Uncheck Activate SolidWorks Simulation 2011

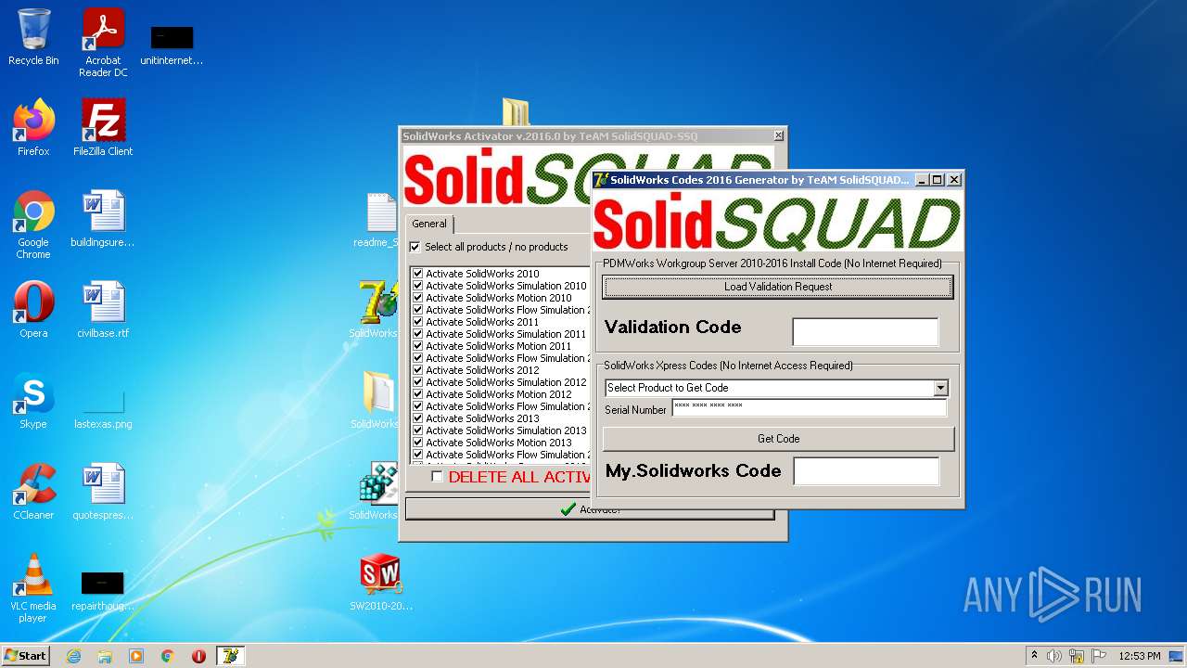418,334
